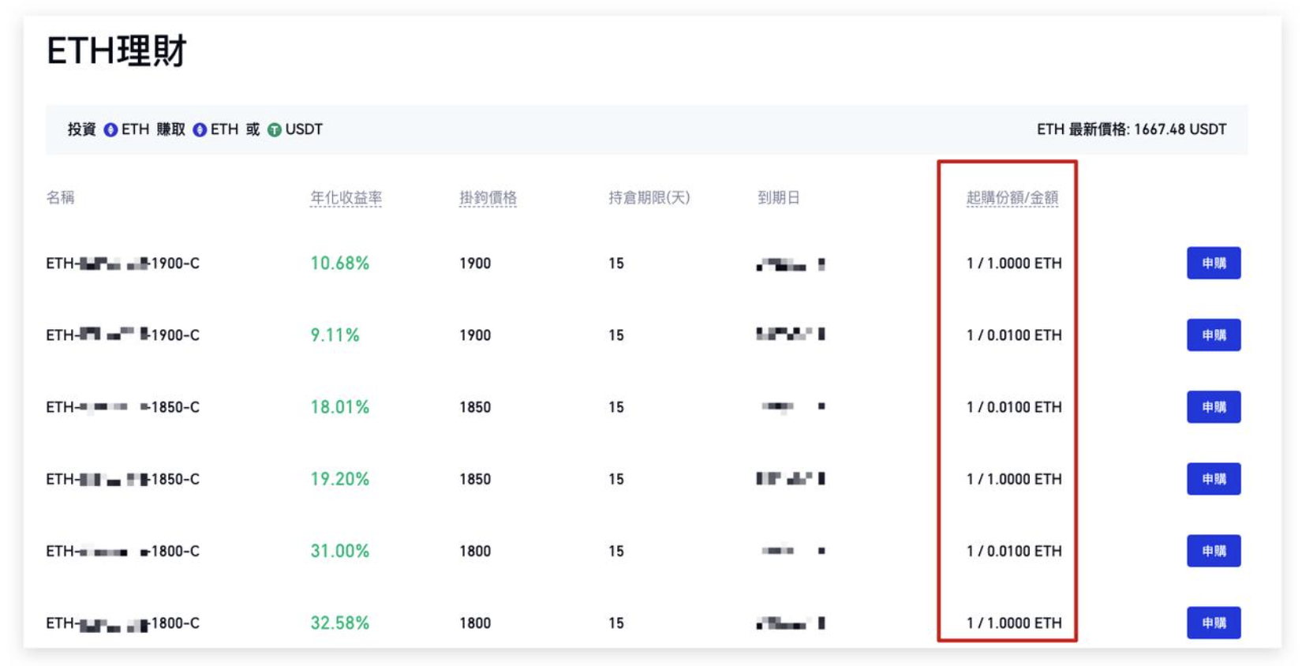Image resolution: width=1302 pixels, height=666 pixels.
Task: Subscribe to the 18.01% yield product
Action: click(x=1214, y=406)
